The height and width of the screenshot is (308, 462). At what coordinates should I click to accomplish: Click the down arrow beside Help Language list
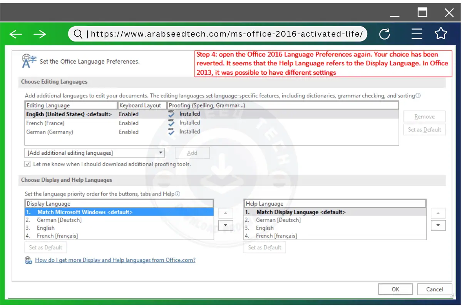pyautogui.click(x=438, y=225)
